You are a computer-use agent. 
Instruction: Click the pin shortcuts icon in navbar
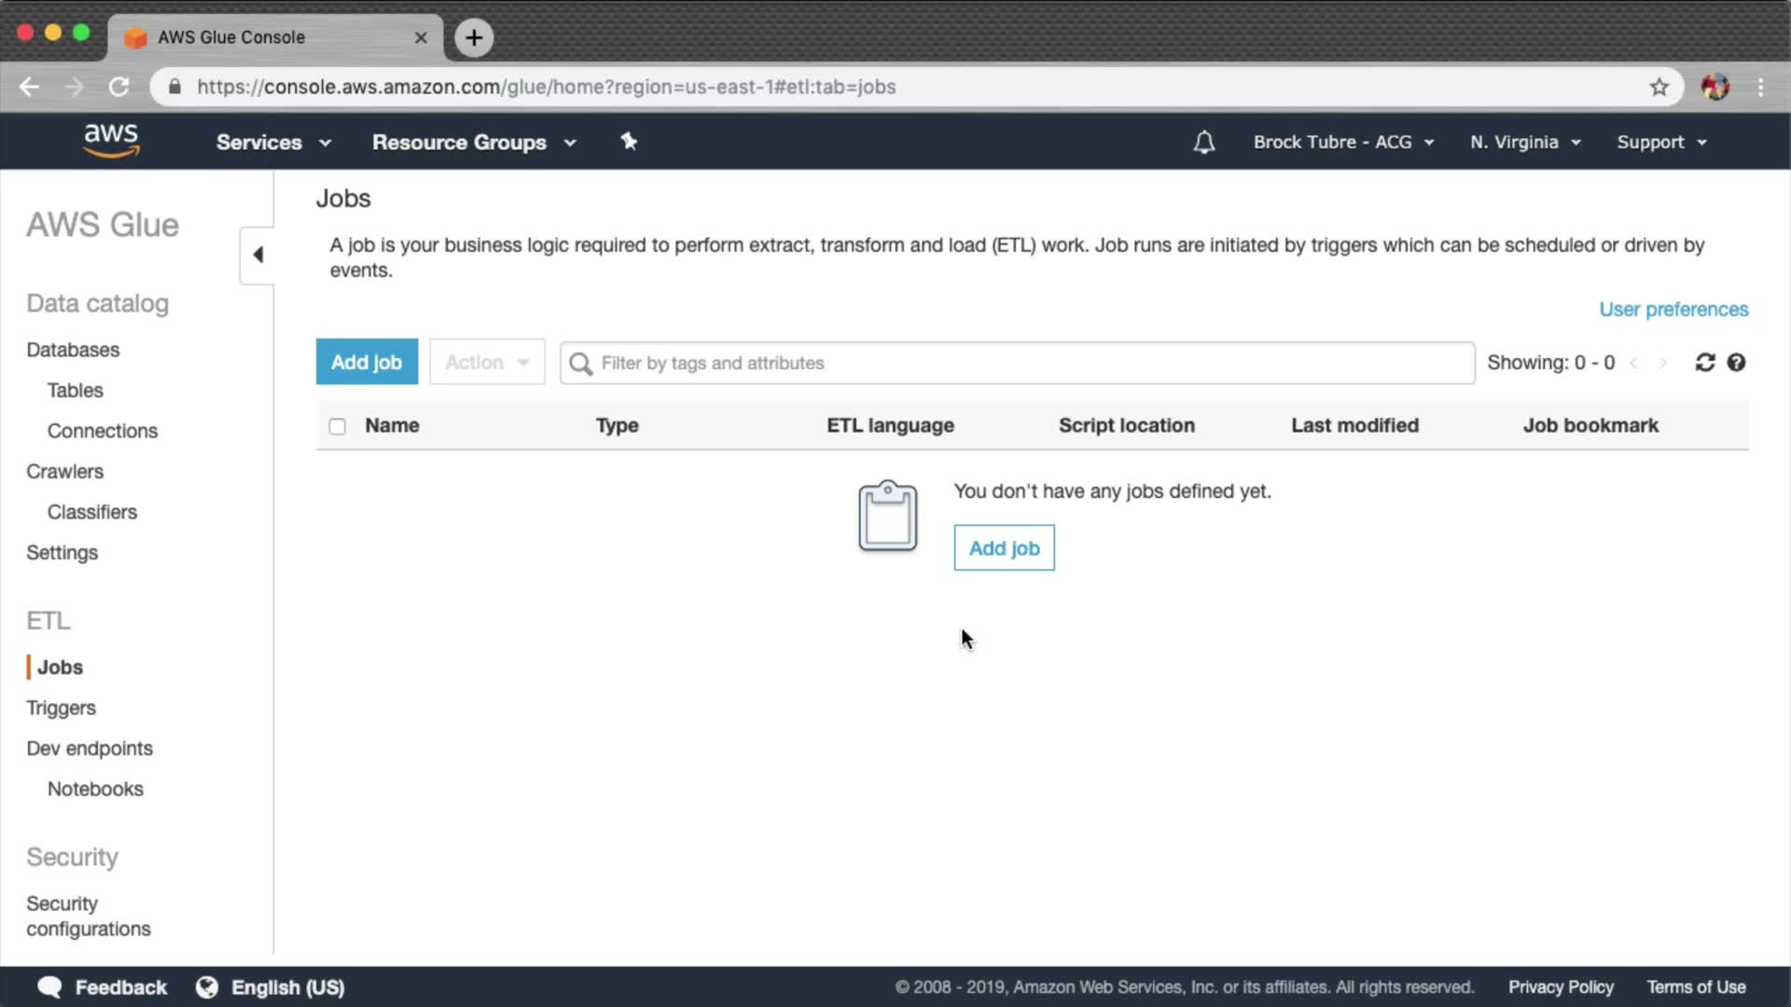[629, 142]
